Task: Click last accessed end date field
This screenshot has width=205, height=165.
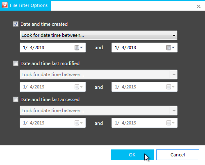Action: point(144,123)
